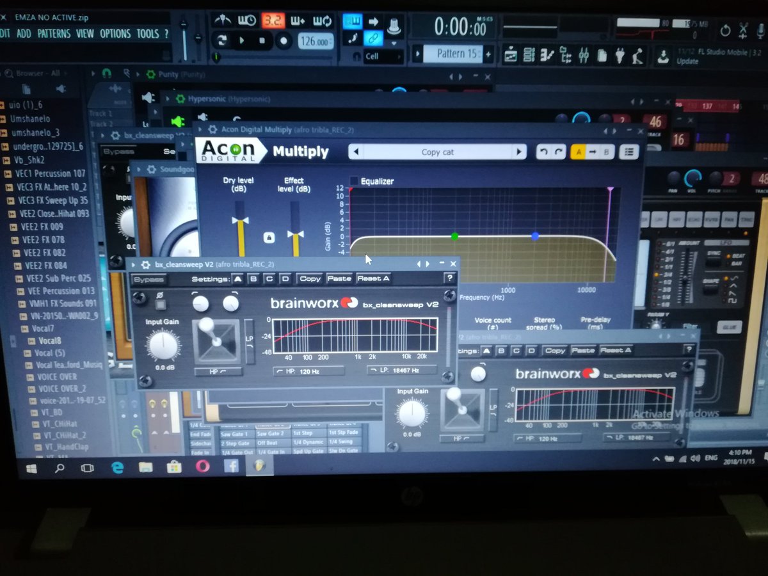Switch pattern/song mode button
Image resolution: width=768 pixels, height=576 pixels.
coord(222,40)
